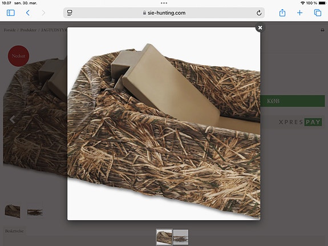Image resolution: width=328 pixels, height=246 pixels.
Task: Tap the enlarged camouflage blind image
Action: (164, 124)
